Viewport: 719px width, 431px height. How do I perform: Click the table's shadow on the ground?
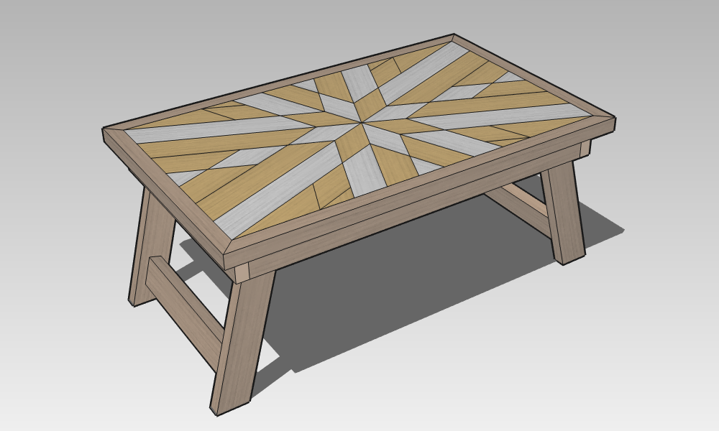point(403,287)
